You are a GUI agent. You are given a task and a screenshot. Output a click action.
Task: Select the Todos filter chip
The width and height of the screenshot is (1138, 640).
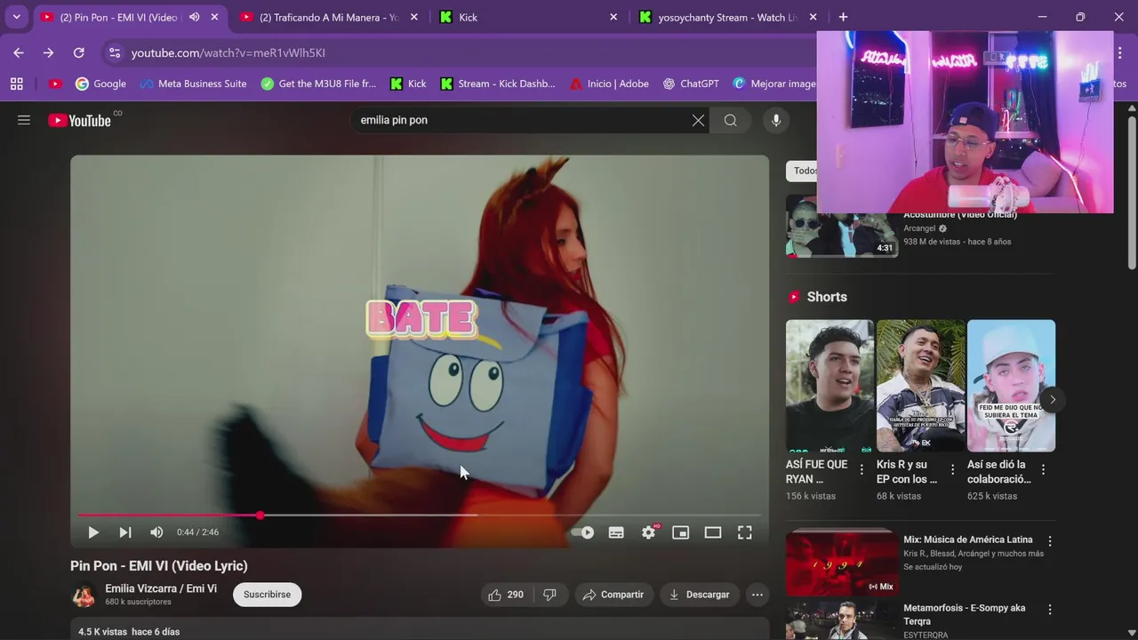[x=802, y=171]
